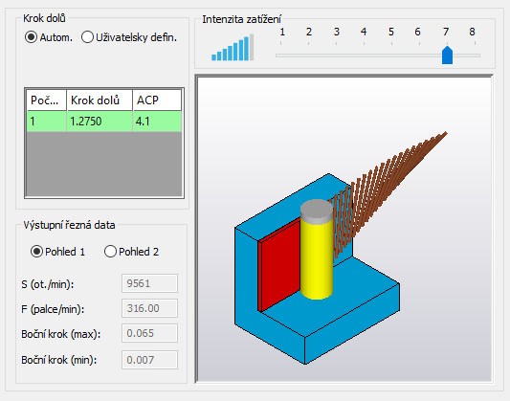
Task: Set load intensity to tick mark 1
Action: coord(281,43)
